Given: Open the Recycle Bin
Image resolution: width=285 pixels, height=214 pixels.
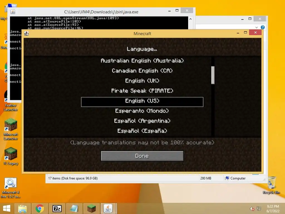Looking at the screenshot, I should pos(271,185).
